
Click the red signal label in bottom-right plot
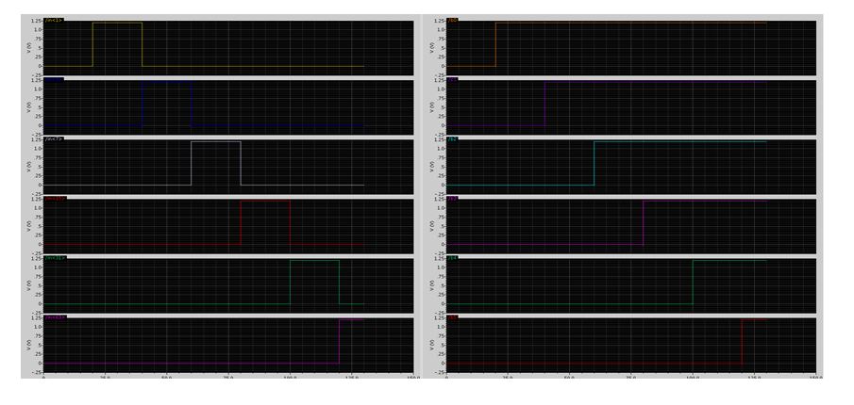453,317
